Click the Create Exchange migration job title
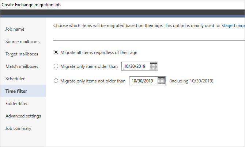 (x=31, y=5)
